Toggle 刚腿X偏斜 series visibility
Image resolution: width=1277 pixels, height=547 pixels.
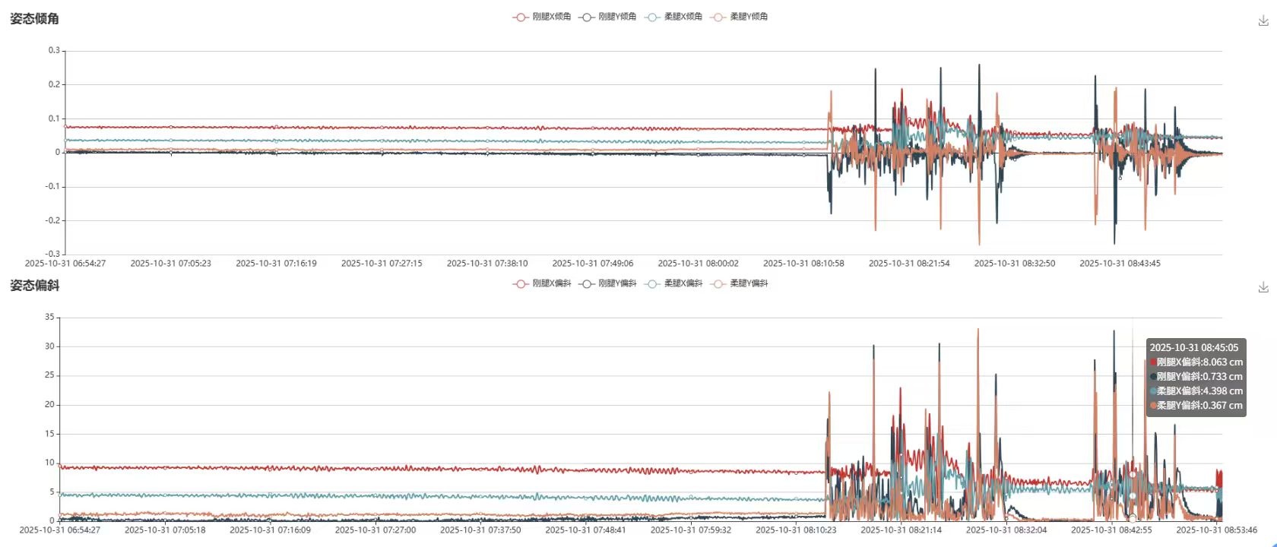click(x=542, y=283)
